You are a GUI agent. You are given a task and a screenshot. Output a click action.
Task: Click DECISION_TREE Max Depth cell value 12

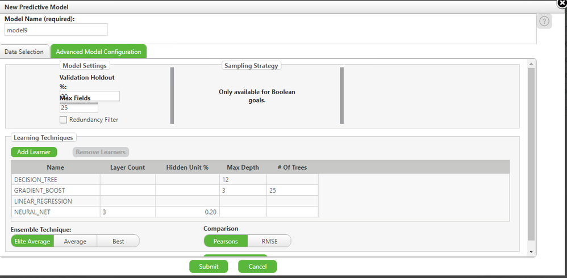click(243, 179)
